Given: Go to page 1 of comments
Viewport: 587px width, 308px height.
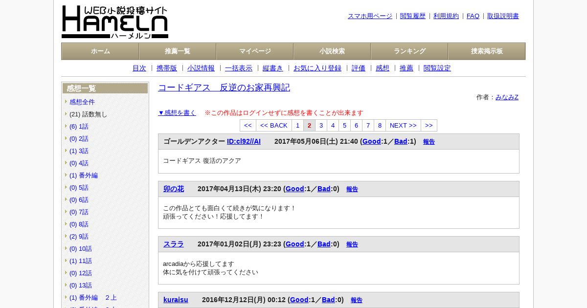Looking at the screenshot, I should tap(297, 126).
